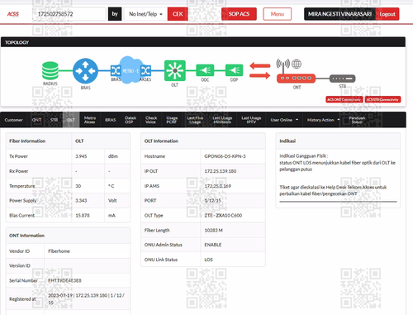Viewport: 413px width, 315px height.
Task: Select hostname GPON06-D5-KPN-3
Action: 225,156
